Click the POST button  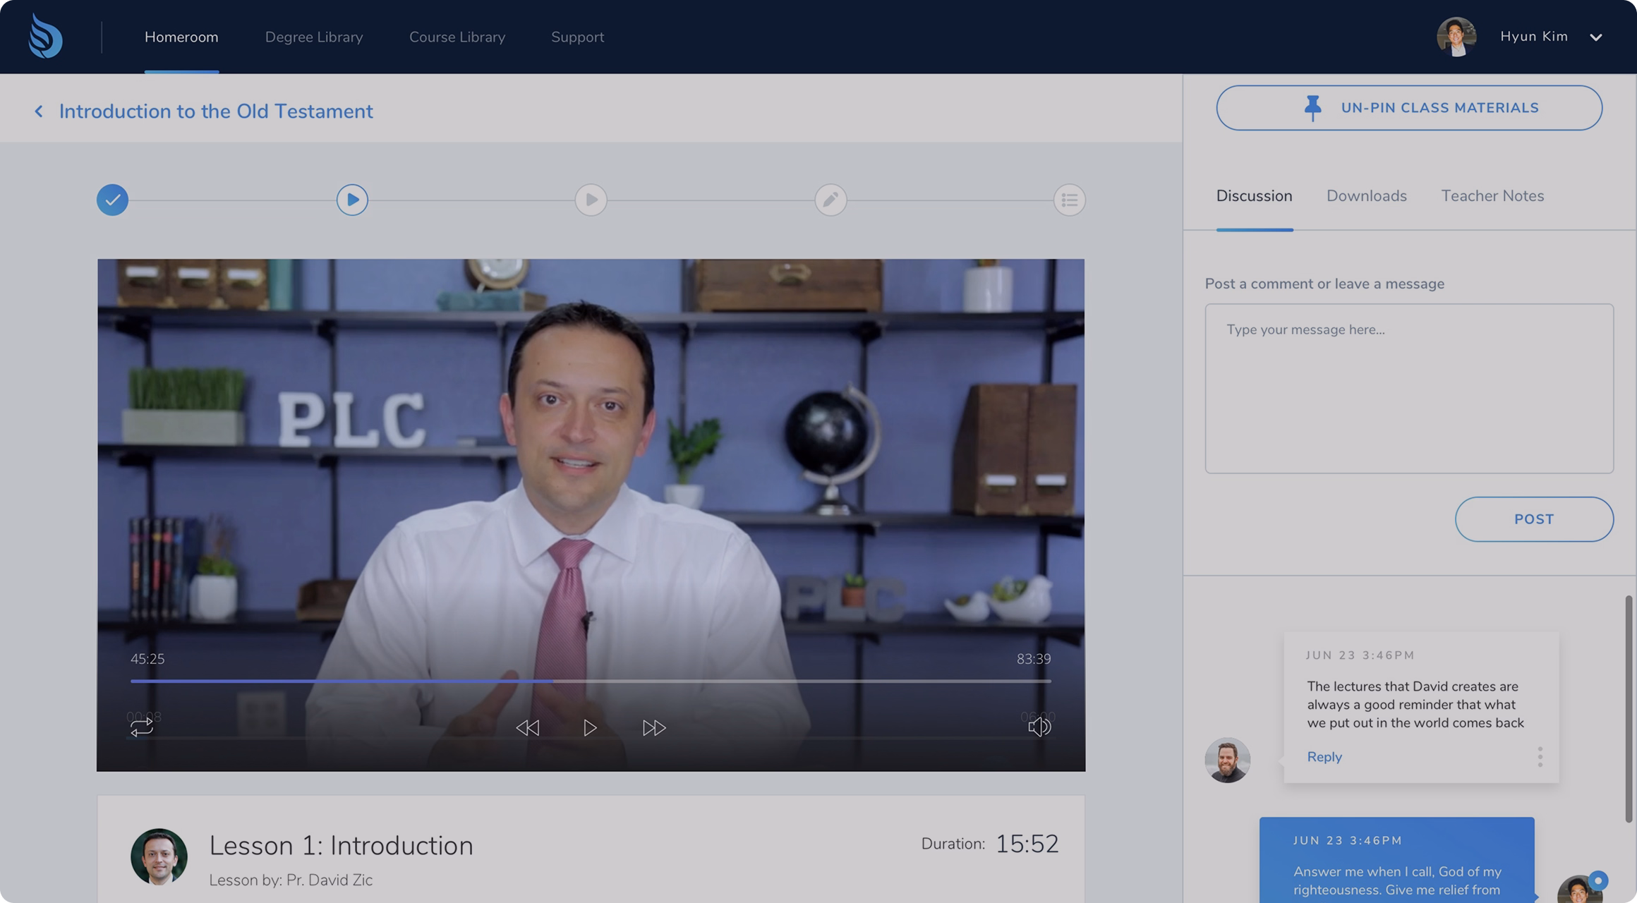tap(1534, 519)
